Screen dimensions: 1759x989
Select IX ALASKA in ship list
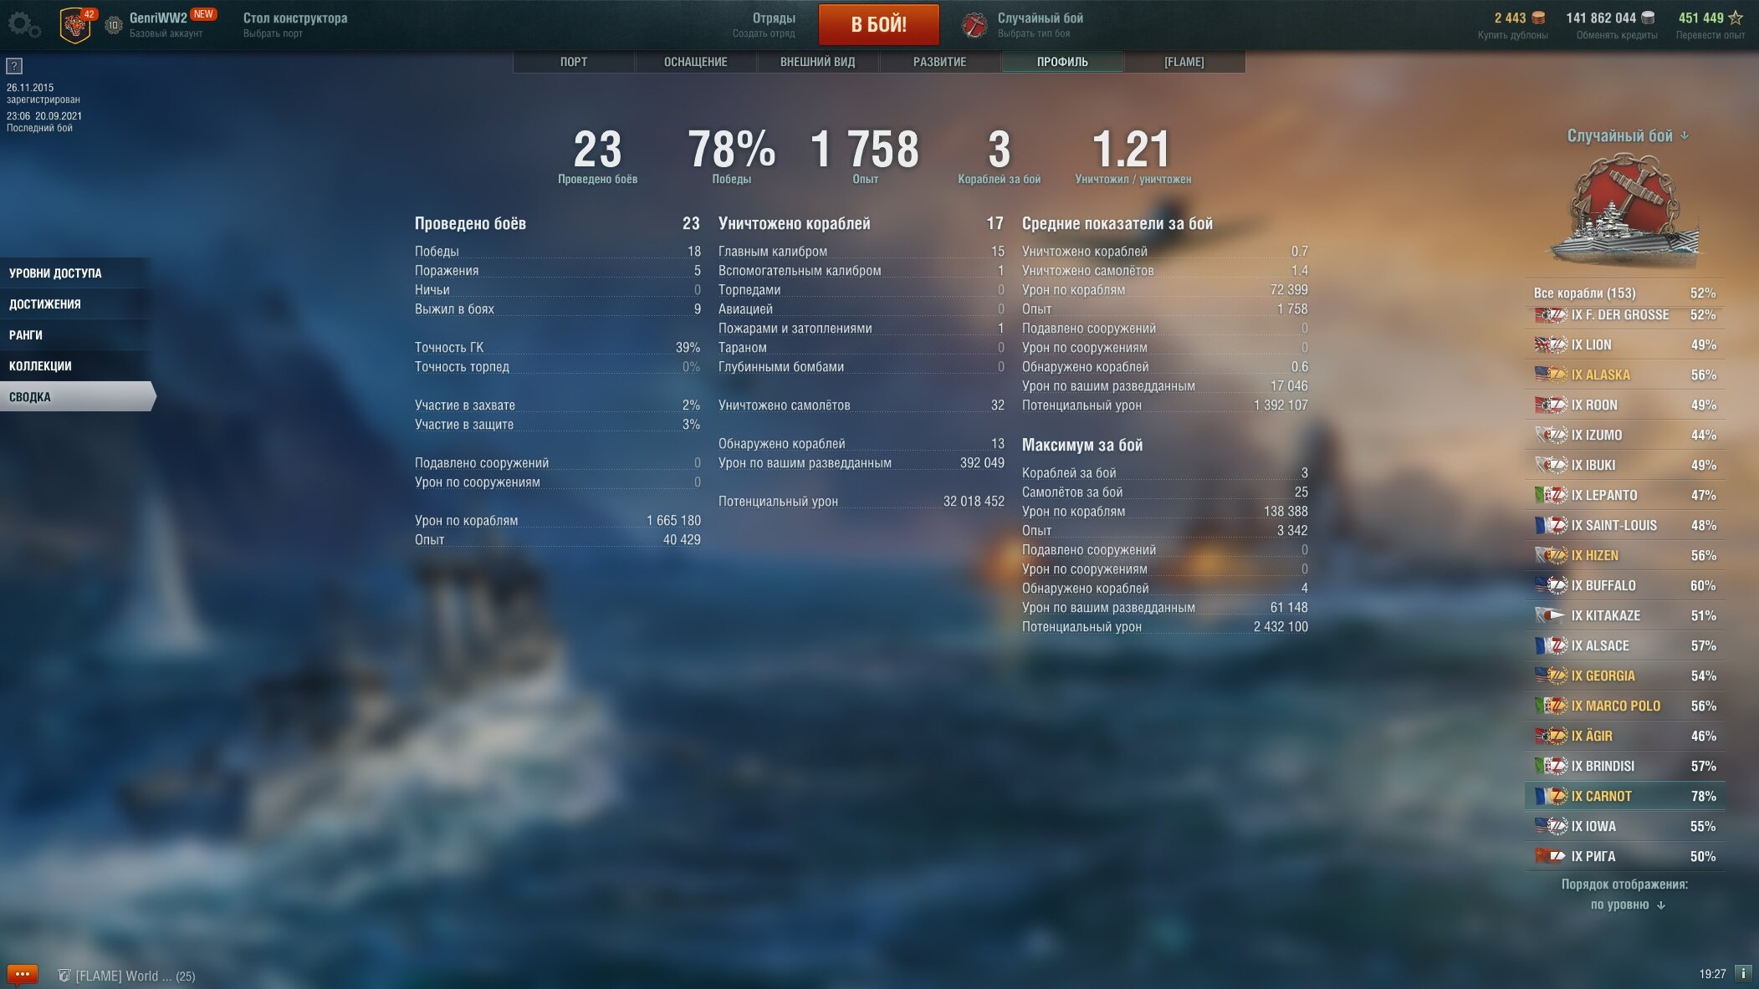[1624, 375]
